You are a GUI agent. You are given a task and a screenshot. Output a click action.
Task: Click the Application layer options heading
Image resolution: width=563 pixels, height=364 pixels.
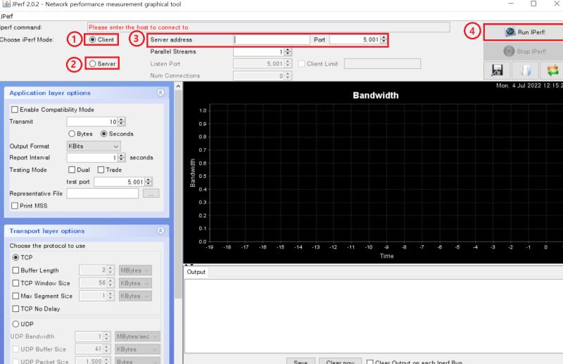[x=50, y=93]
